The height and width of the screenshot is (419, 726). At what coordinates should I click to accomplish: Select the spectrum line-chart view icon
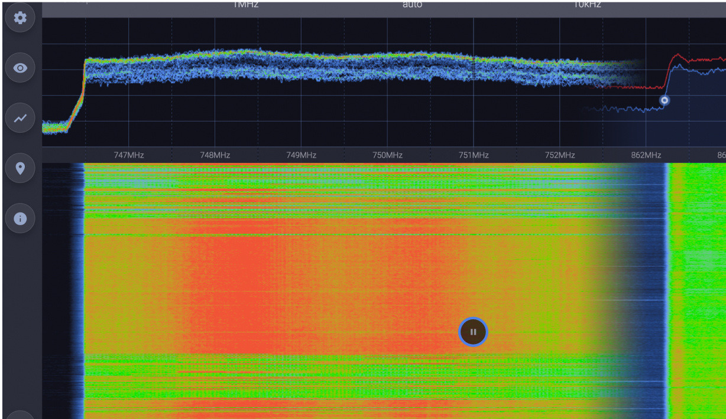(x=20, y=118)
